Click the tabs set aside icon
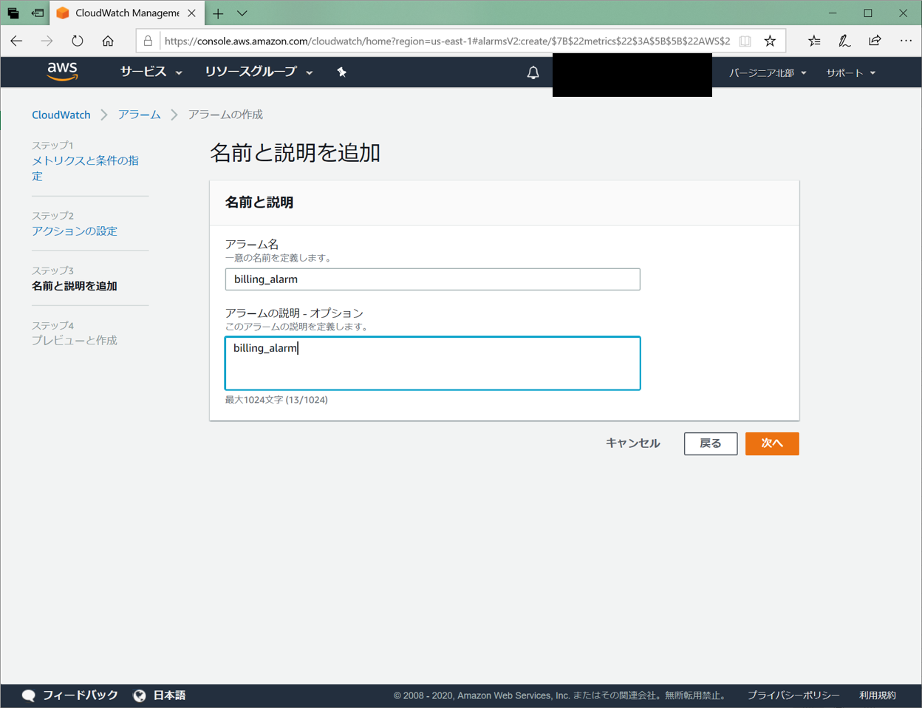This screenshot has height=708, width=922. pos(13,13)
